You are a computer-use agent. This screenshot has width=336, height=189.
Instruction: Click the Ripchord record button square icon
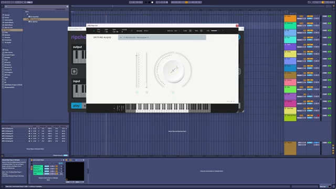74,71
